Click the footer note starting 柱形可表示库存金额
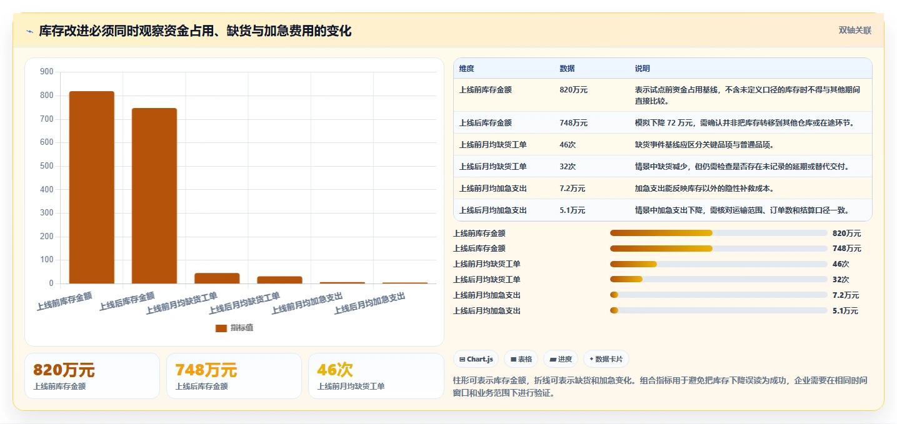 (x=660, y=387)
